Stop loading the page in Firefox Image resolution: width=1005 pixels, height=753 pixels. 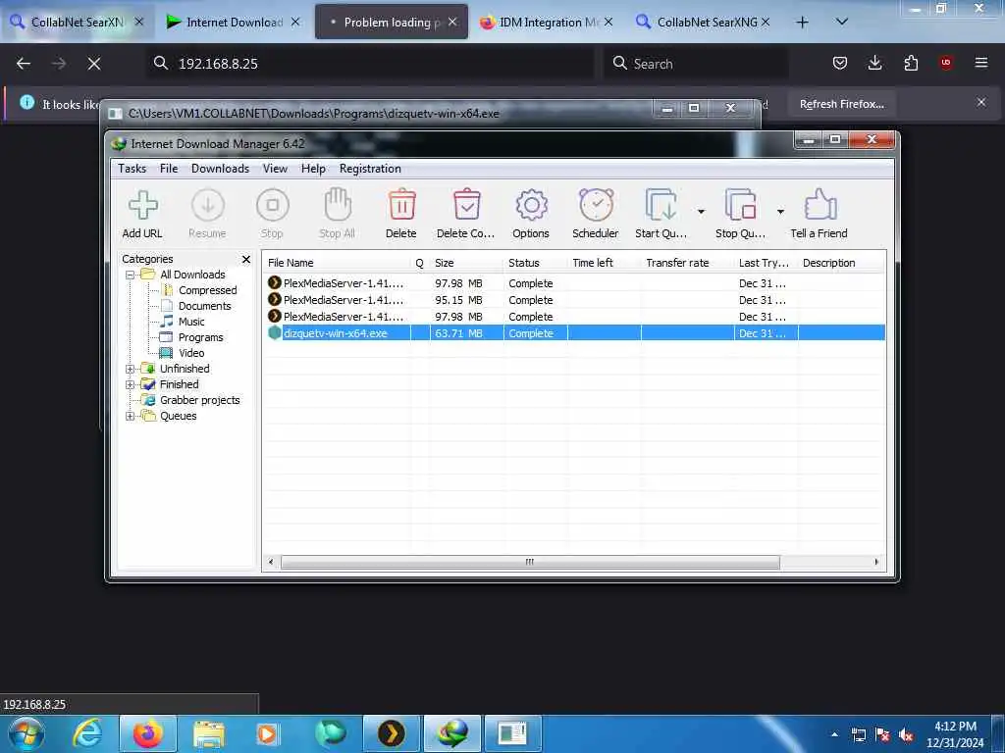(94, 64)
